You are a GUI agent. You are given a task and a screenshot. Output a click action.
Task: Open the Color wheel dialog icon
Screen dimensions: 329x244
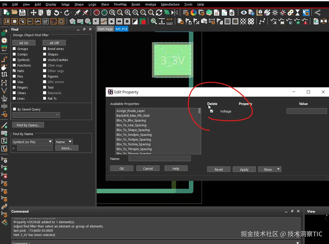tap(194, 13)
